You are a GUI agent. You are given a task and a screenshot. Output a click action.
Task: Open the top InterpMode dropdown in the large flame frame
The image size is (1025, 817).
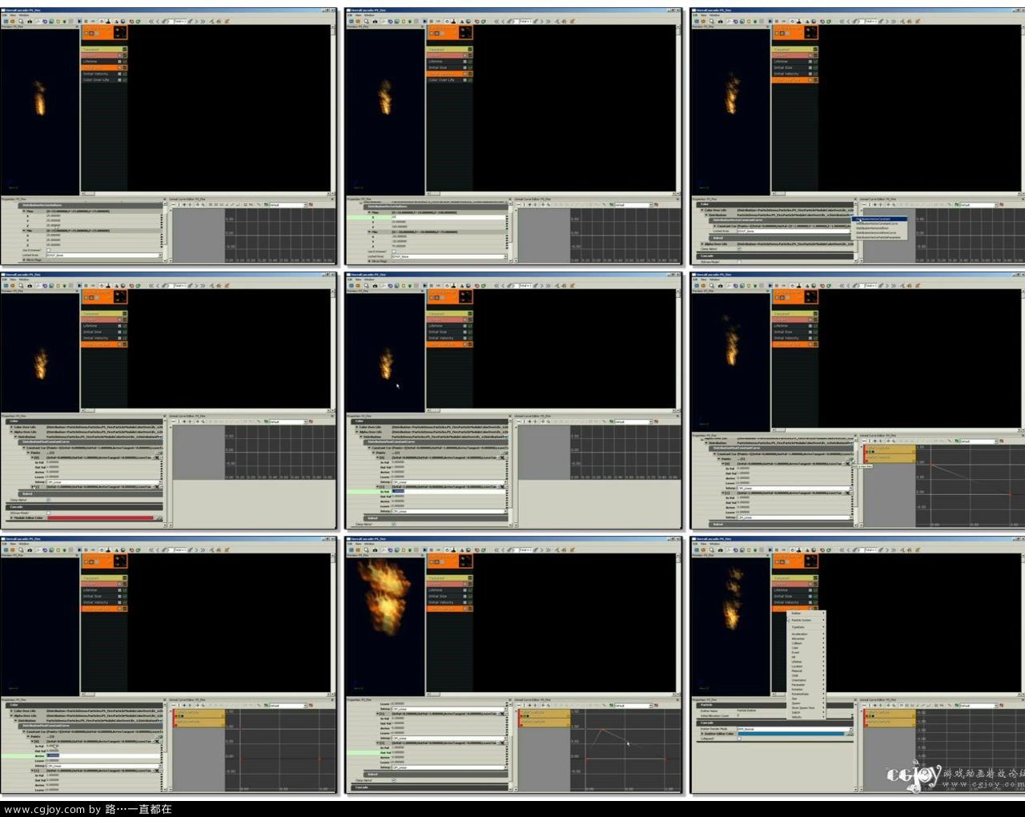point(448,709)
